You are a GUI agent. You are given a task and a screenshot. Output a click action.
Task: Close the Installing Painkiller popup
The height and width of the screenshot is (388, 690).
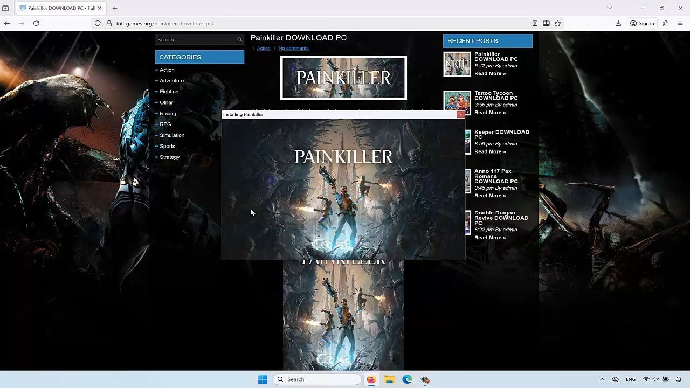[x=460, y=114]
